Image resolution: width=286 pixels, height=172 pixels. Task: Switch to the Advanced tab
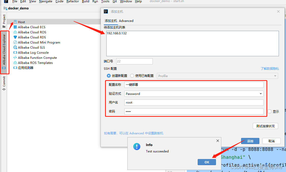[126, 21]
